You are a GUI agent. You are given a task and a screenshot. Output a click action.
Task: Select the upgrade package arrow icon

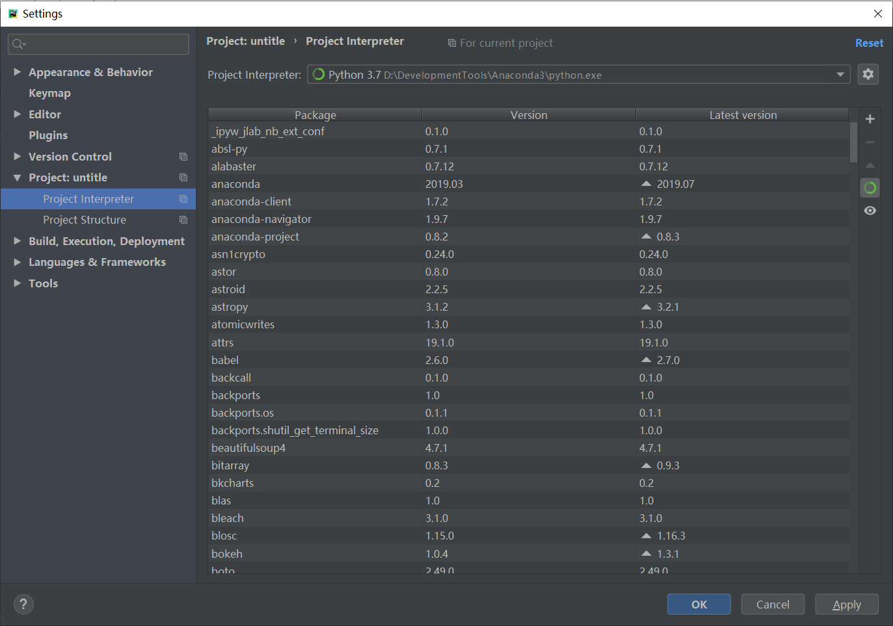coord(870,165)
